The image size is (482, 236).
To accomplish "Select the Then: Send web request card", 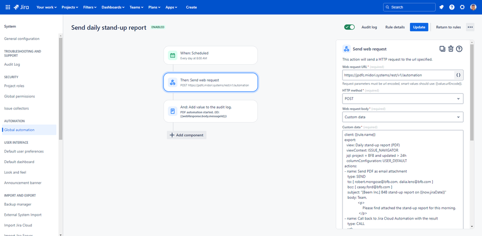I will point(210,82).
